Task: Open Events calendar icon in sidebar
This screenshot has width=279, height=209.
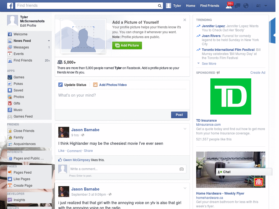Action: click(10, 54)
